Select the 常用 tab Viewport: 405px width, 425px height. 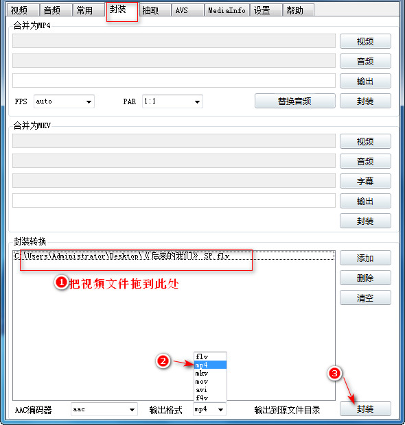coord(89,10)
